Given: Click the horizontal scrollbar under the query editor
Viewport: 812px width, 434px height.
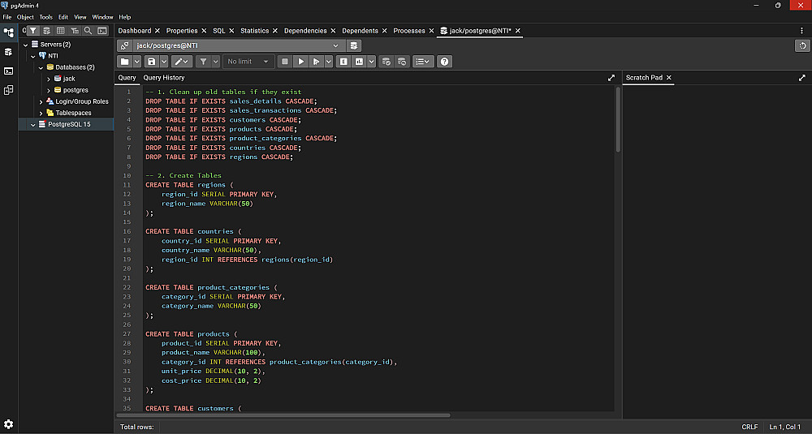Looking at the screenshot, I should point(284,415).
